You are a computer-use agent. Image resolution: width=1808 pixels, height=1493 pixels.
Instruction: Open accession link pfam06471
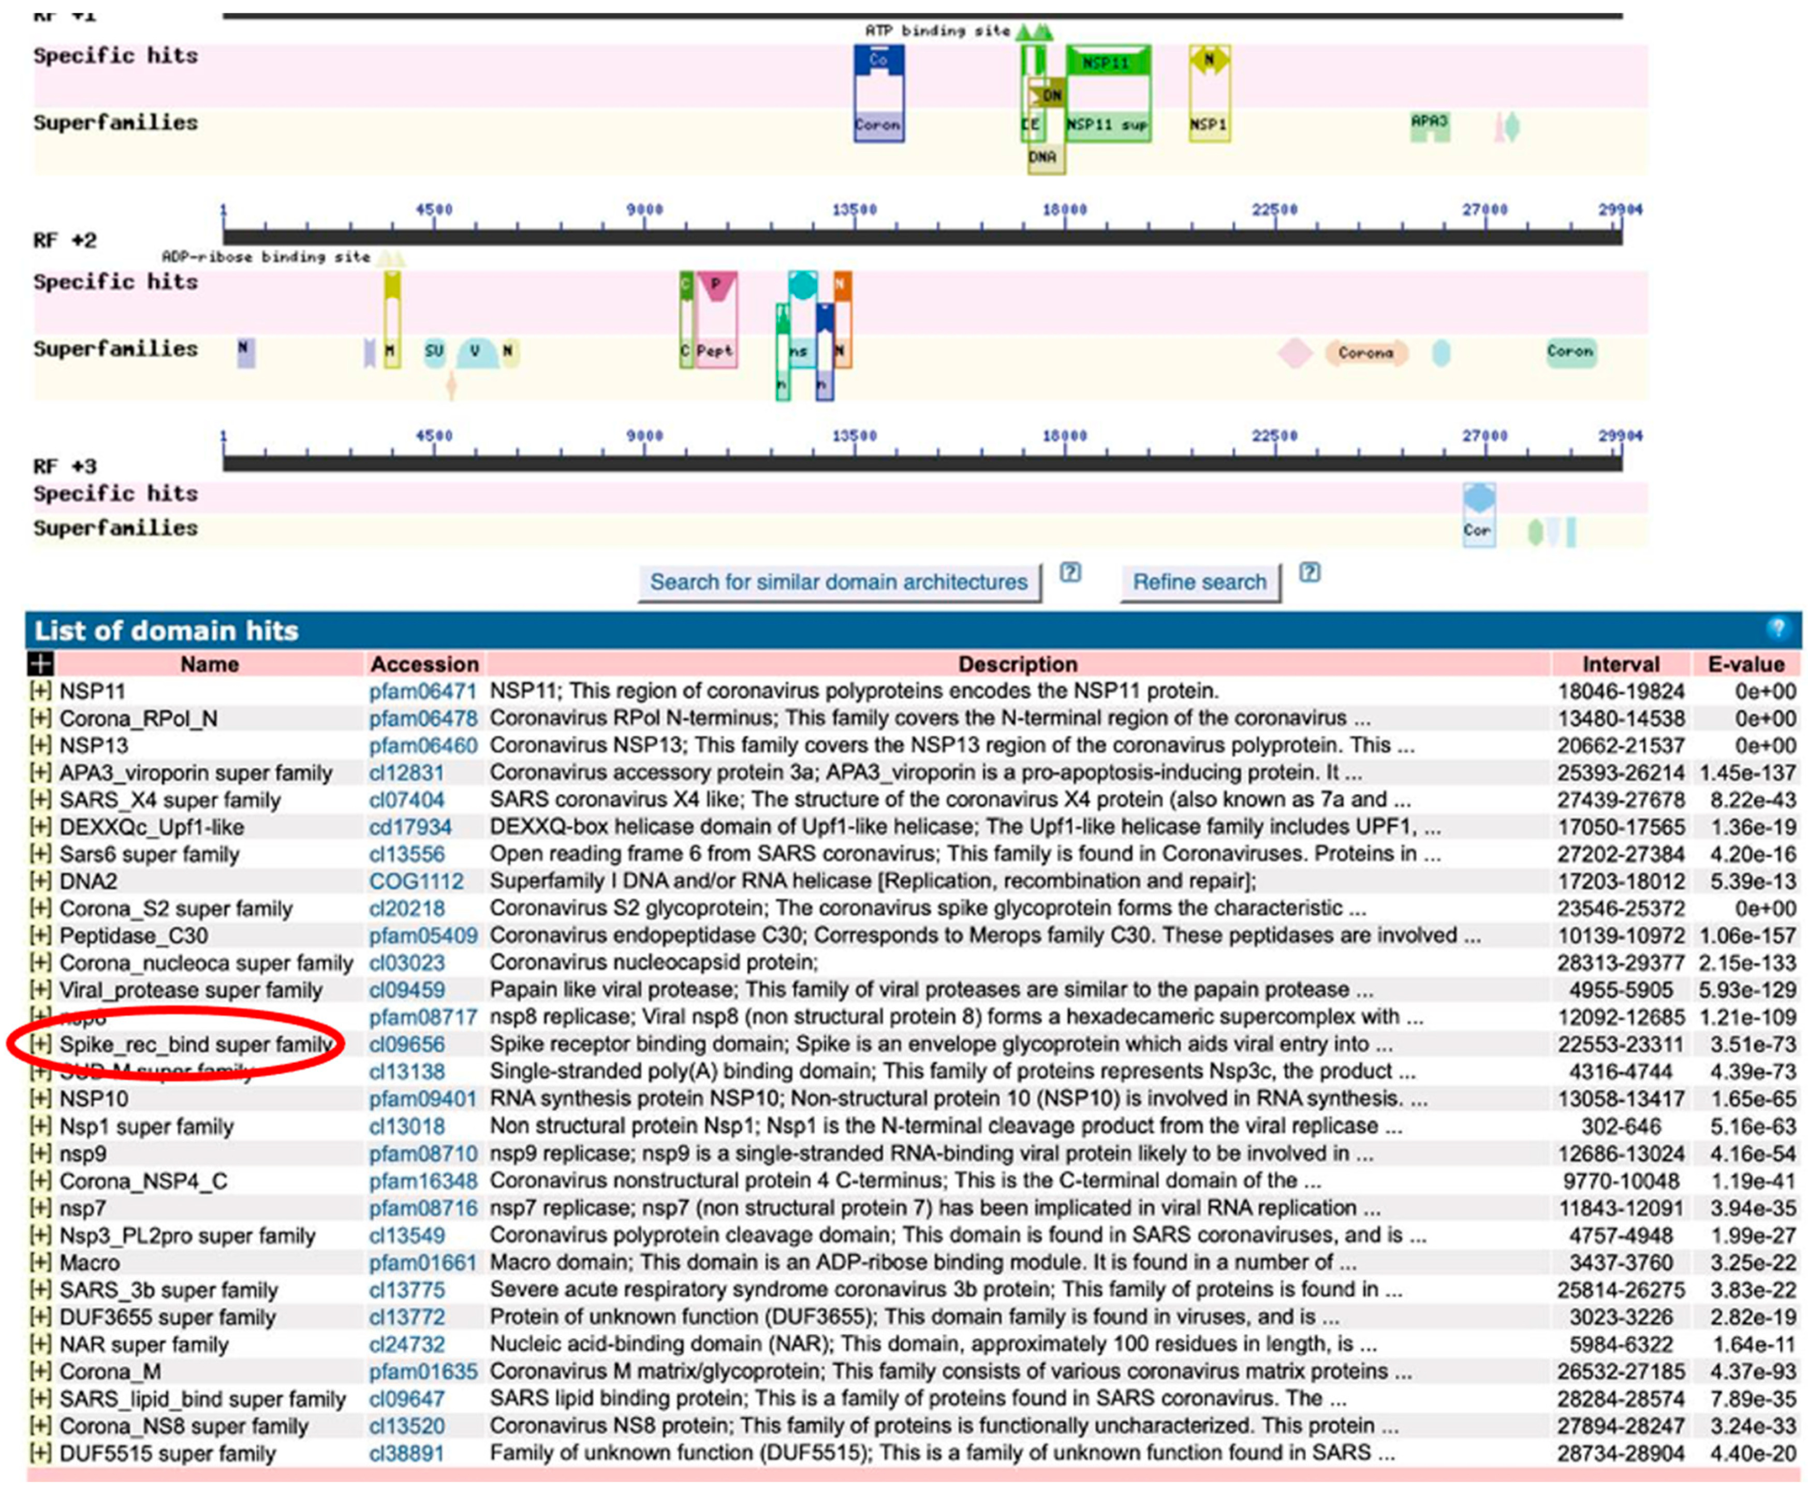pos(422,692)
